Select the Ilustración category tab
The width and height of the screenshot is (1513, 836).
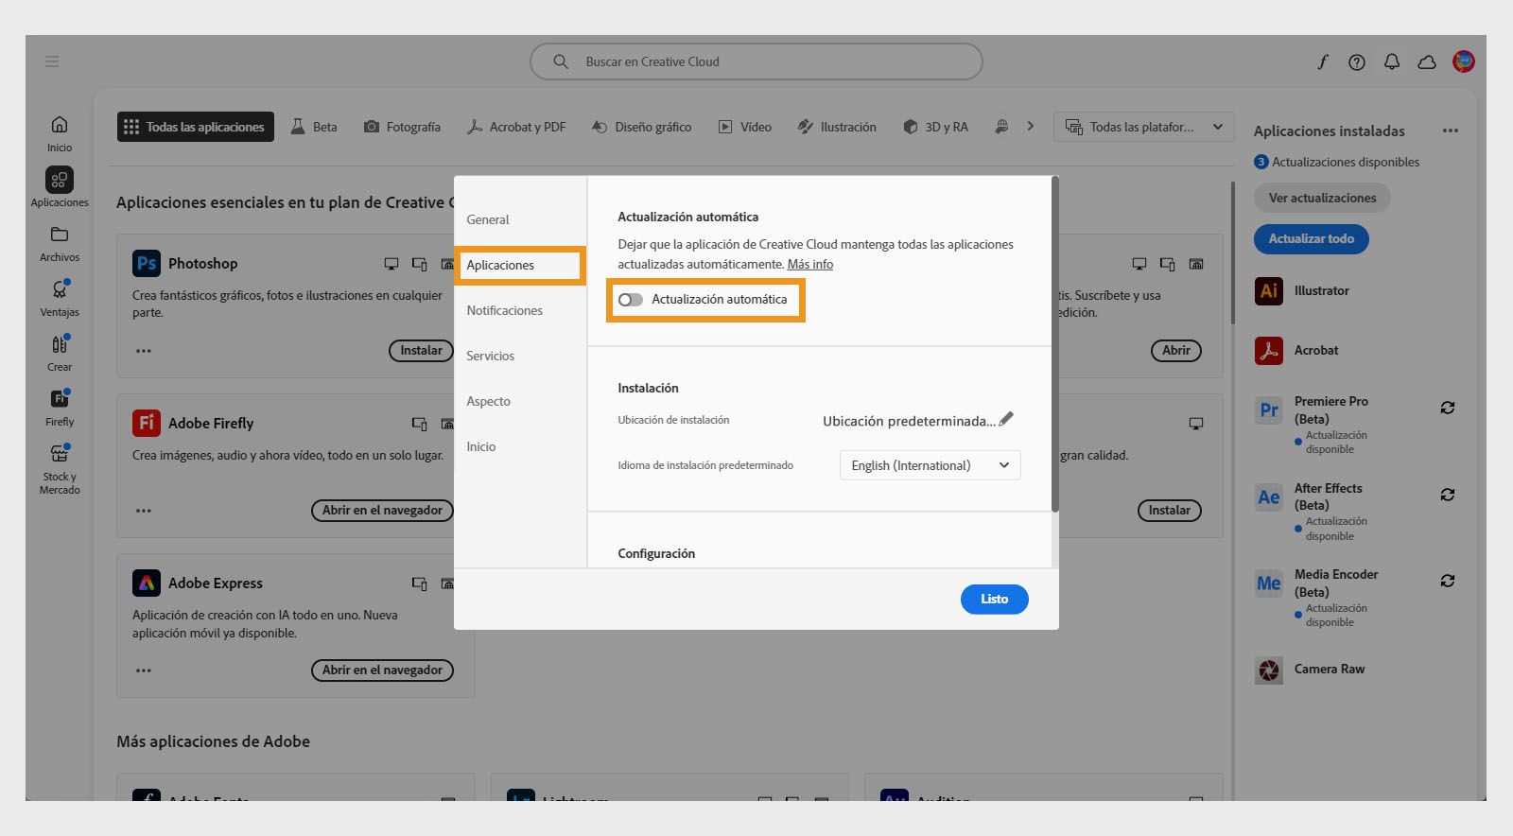[837, 127]
